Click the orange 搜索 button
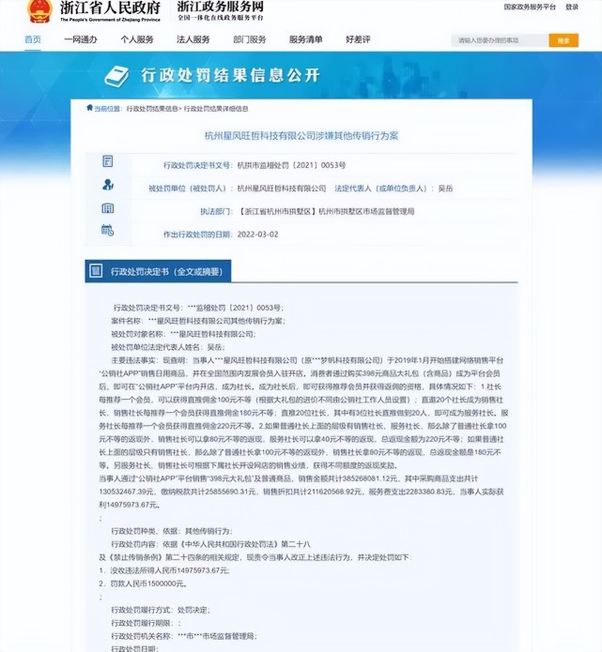This screenshot has width=602, height=652. point(563,40)
